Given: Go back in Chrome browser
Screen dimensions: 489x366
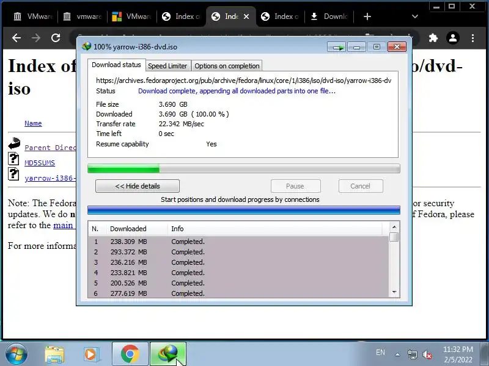Looking at the screenshot, I should tap(17, 38).
